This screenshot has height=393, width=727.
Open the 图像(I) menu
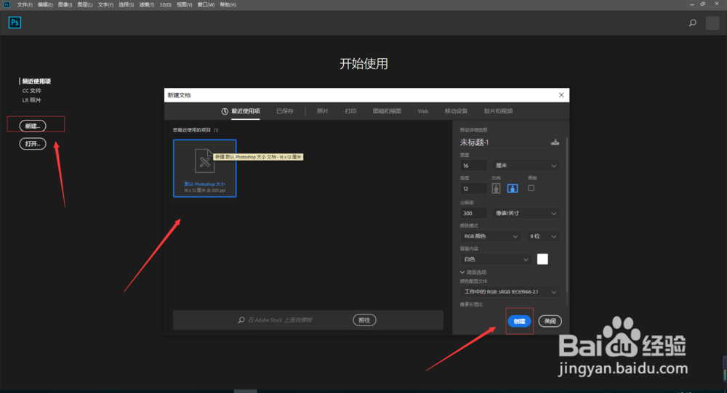pos(65,4)
